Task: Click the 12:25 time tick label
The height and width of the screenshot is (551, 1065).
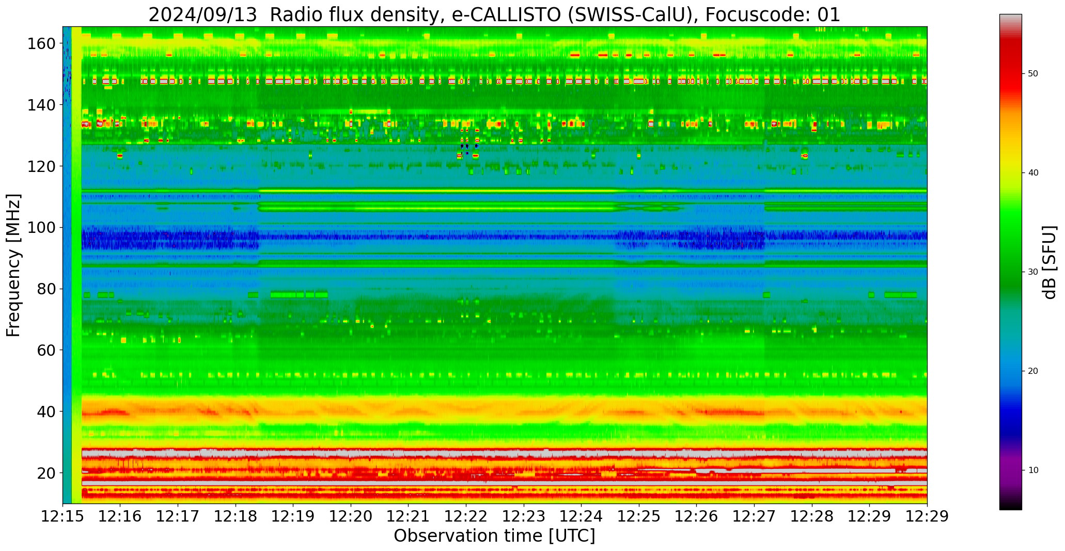Action: [639, 516]
